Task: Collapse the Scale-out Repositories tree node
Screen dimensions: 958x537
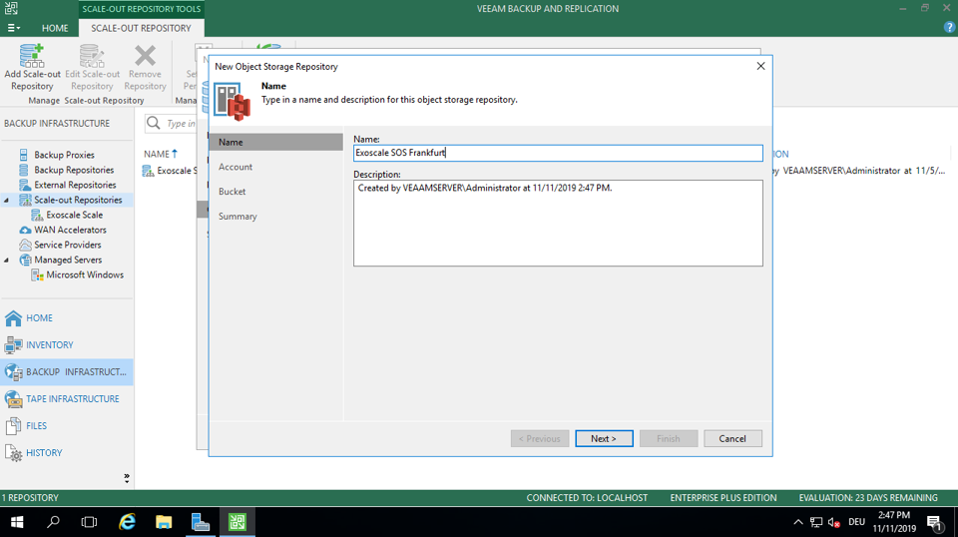Action: tap(7, 201)
